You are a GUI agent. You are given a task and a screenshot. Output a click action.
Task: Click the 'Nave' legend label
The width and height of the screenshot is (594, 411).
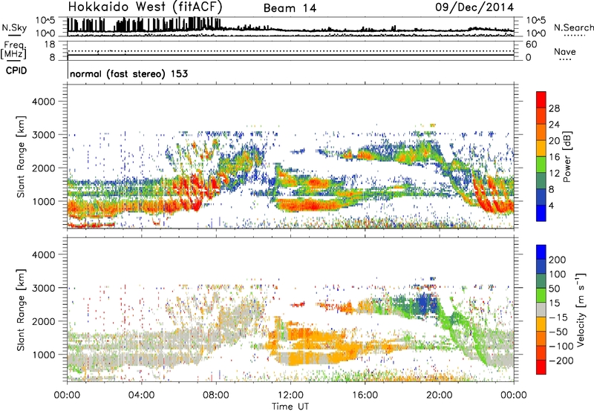[564, 51]
